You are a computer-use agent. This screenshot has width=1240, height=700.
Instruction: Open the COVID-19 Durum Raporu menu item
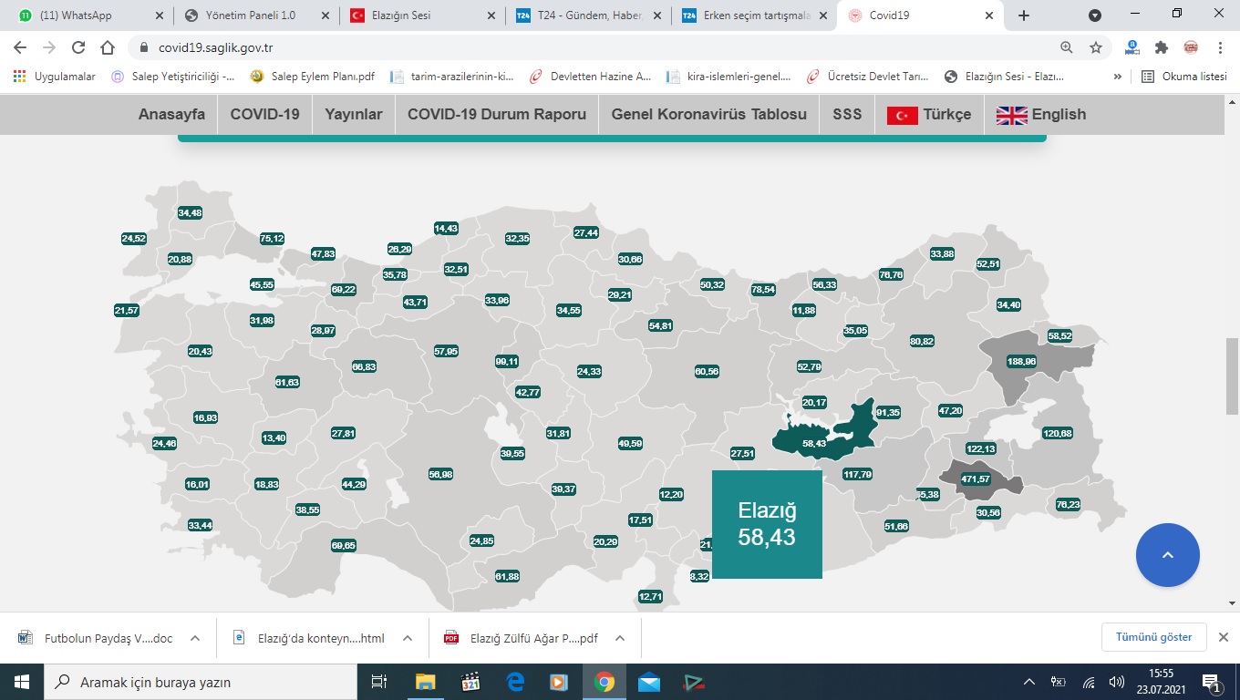click(x=497, y=115)
